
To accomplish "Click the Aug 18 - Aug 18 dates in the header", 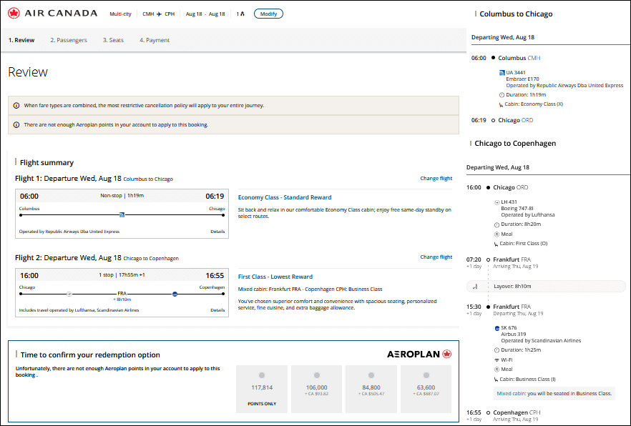I will tap(205, 14).
